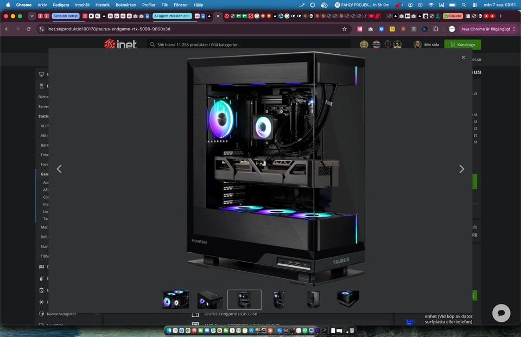The image size is (521, 337).
Task: View site information for inet.se
Action: click(42, 29)
